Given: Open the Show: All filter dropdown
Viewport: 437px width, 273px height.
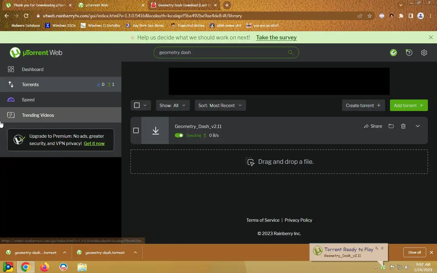Looking at the screenshot, I should coord(173,106).
